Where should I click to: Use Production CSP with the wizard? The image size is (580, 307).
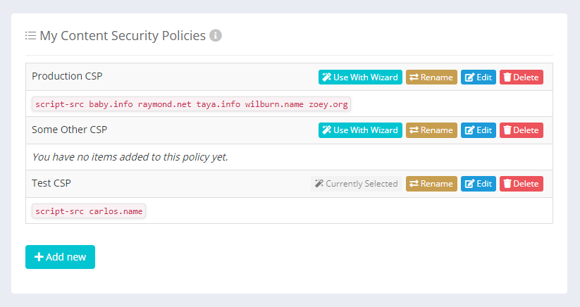[x=360, y=77]
